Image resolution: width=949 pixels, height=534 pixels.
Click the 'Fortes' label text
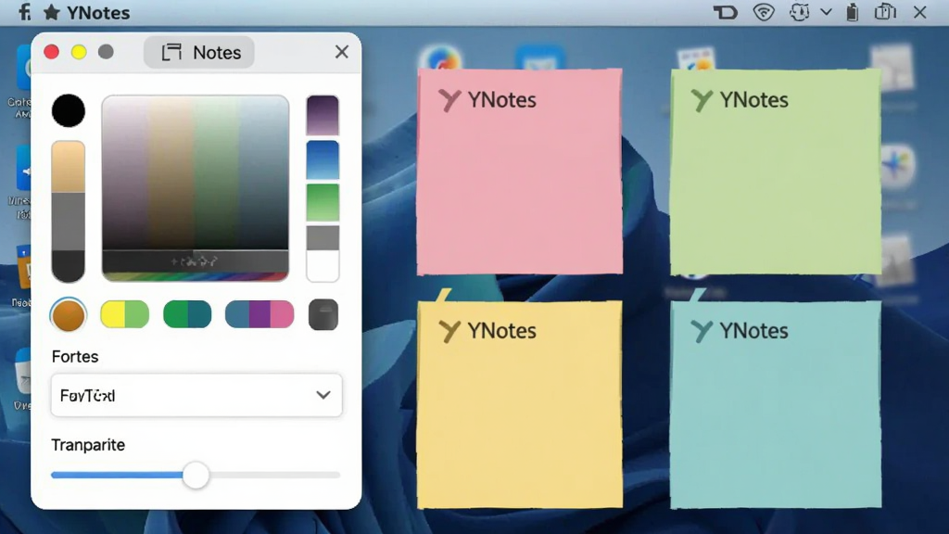coord(75,357)
